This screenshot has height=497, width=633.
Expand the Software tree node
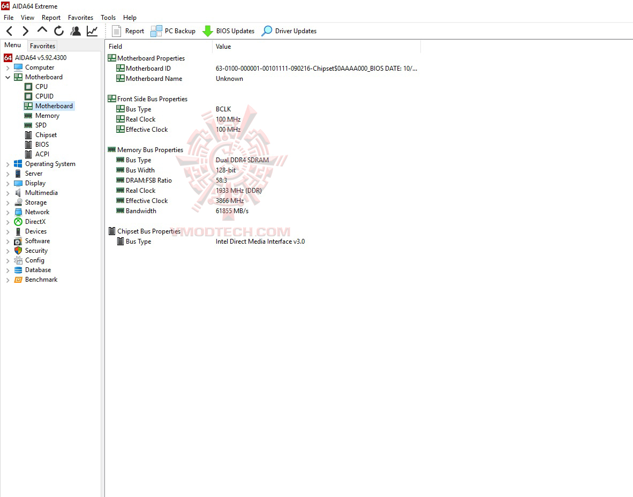click(x=7, y=242)
